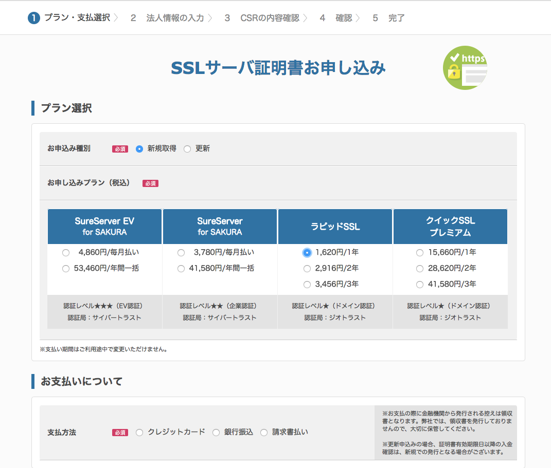Click the https SSL certificate icon
The width and height of the screenshot is (551, 468).
pos(465,67)
